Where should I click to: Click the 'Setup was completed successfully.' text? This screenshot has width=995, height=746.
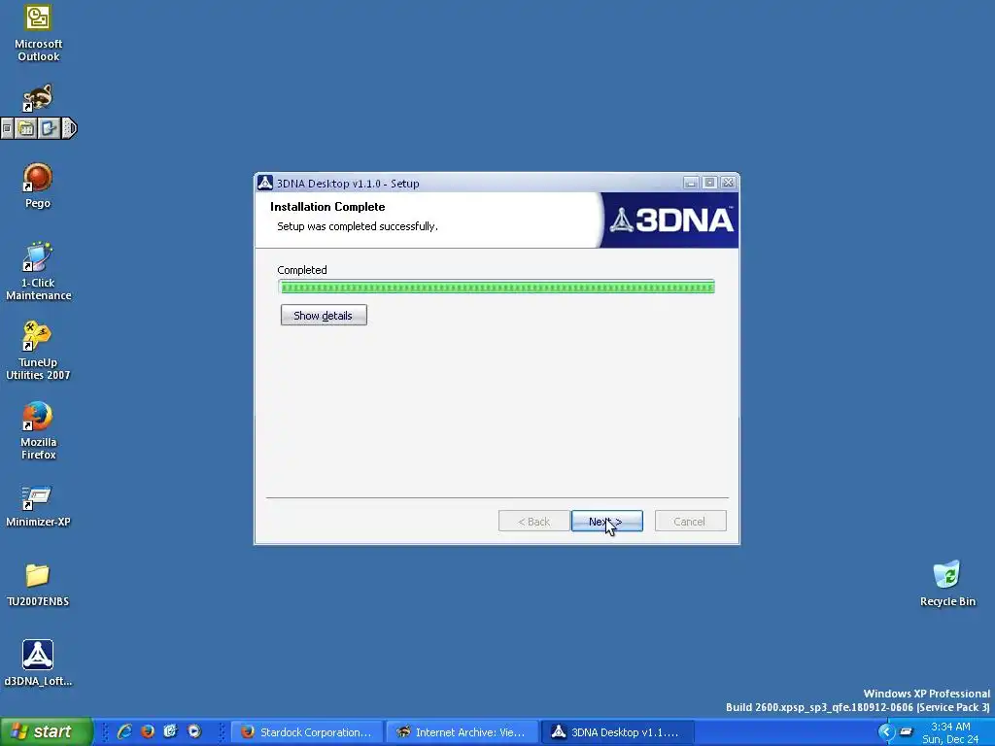click(x=358, y=226)
